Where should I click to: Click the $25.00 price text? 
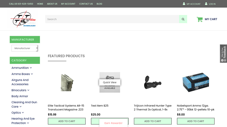click(96, 115)
